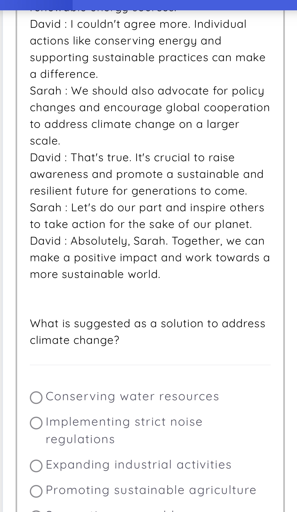Image resolution: width=297 pixels, height=512 pixels.
Task: Choose the "Implementing strict noise regulations" radio circle
Action: click(x=36, y=423)
